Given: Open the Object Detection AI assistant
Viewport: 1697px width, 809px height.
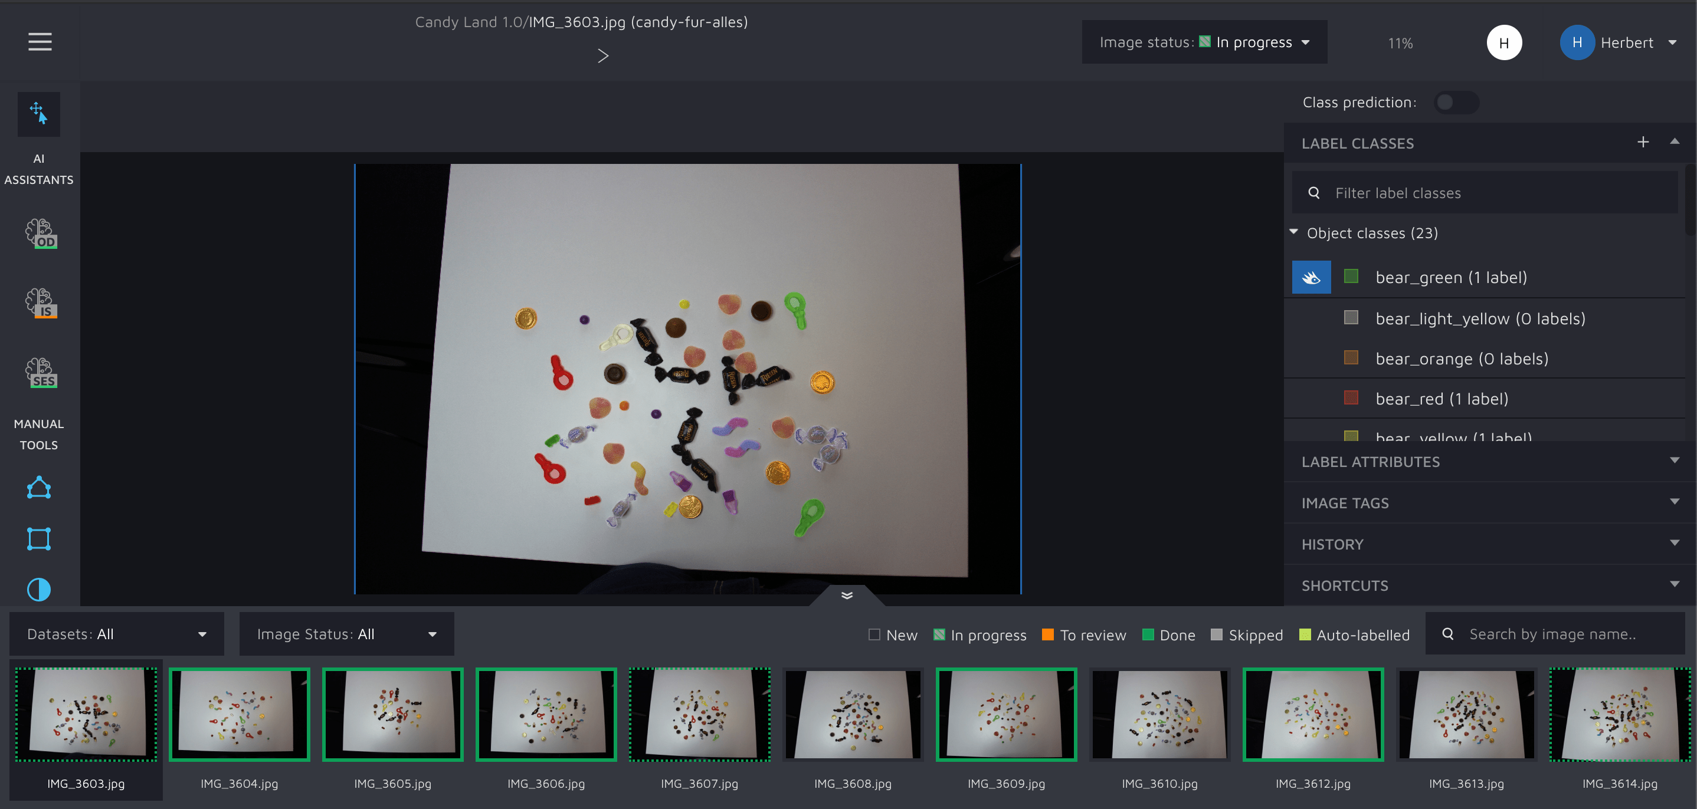Looking at the screenshot, I should pyautogui.click(x=41, y=234).
